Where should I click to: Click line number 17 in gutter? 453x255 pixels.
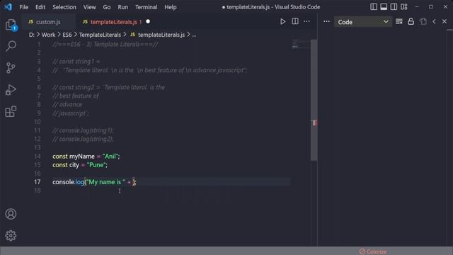click(x=38, y=182)
